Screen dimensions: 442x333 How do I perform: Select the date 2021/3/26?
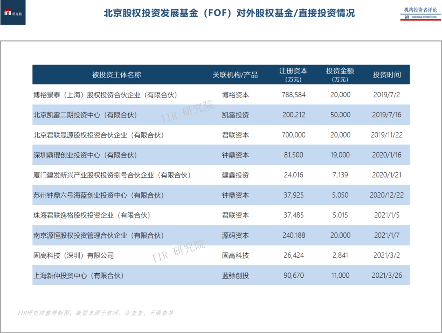point(386,276)
